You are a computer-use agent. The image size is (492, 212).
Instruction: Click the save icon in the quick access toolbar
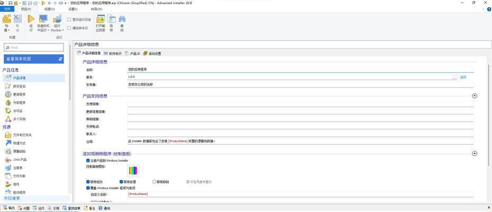point(11,3)
